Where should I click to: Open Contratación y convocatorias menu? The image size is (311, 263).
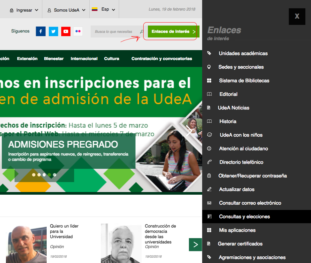point(162,59)
